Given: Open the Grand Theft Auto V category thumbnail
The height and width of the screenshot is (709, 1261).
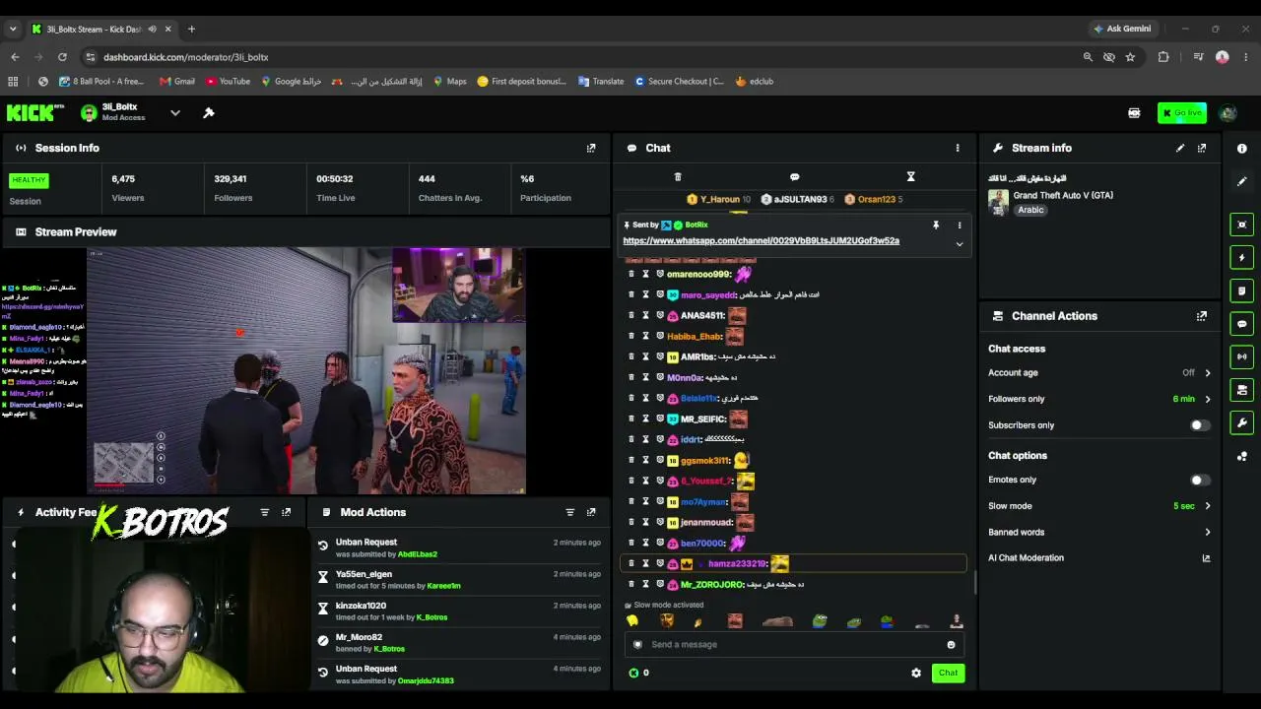Looking at the screenshot, I should 998,202.
